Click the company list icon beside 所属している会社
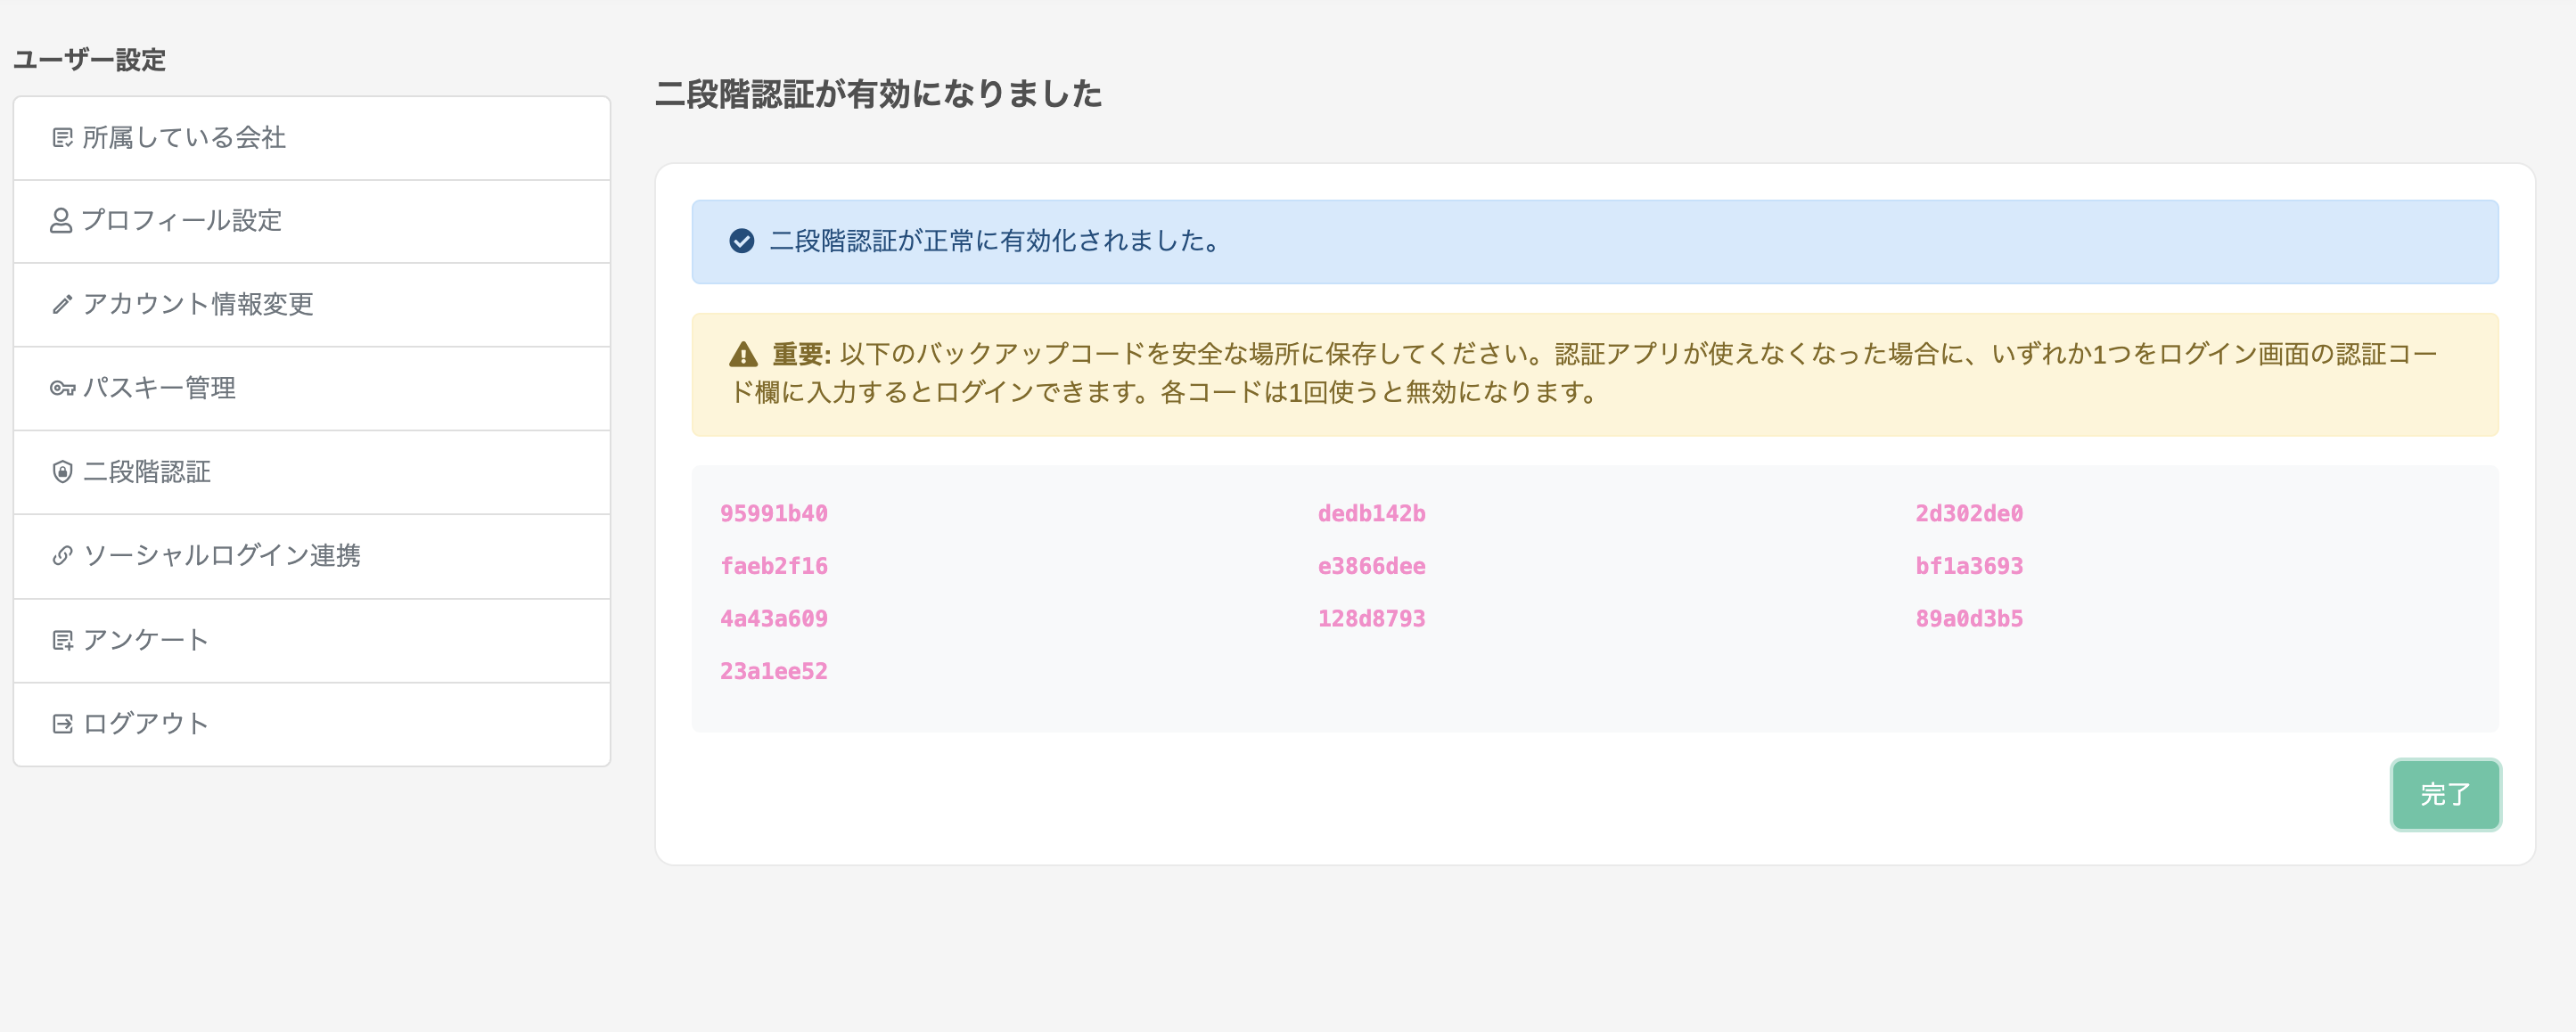 62,138
